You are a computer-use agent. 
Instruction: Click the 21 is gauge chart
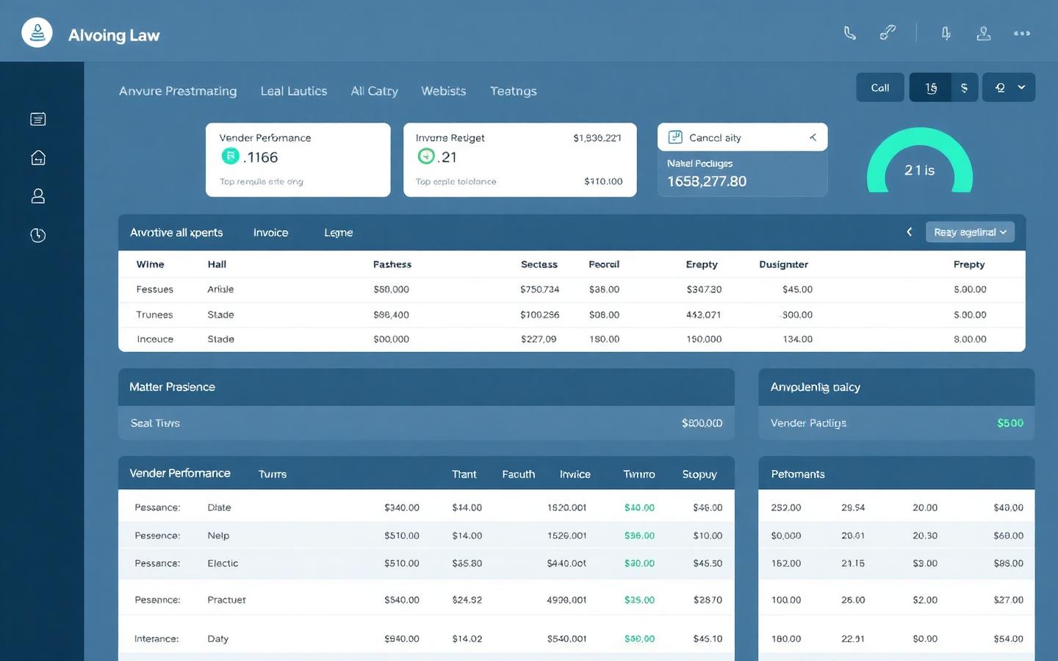click(920, 160)
